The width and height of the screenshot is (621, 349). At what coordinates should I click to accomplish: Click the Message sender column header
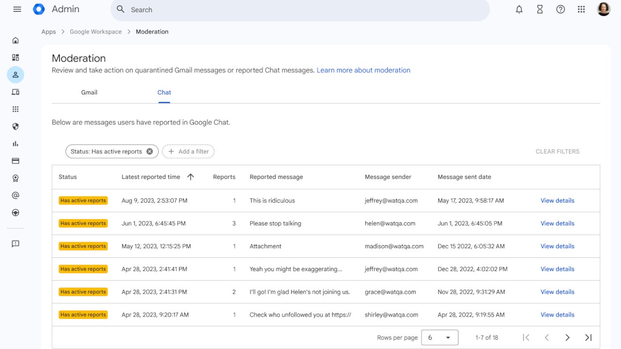(x=388, y=177)
